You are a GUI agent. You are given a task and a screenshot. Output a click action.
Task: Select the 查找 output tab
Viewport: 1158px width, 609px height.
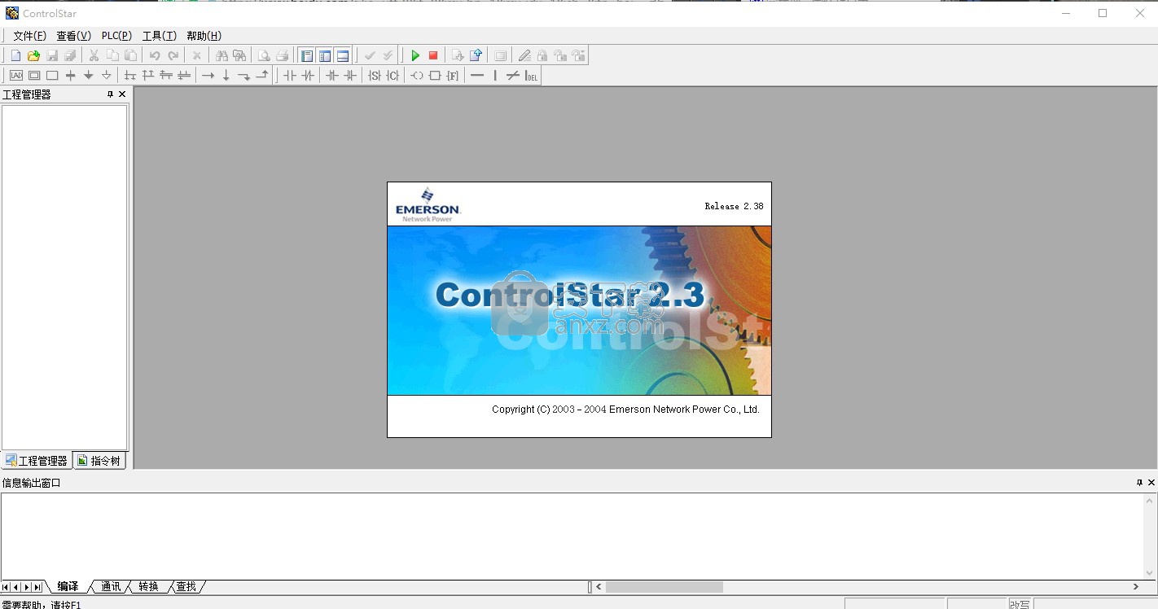point(186,586)
